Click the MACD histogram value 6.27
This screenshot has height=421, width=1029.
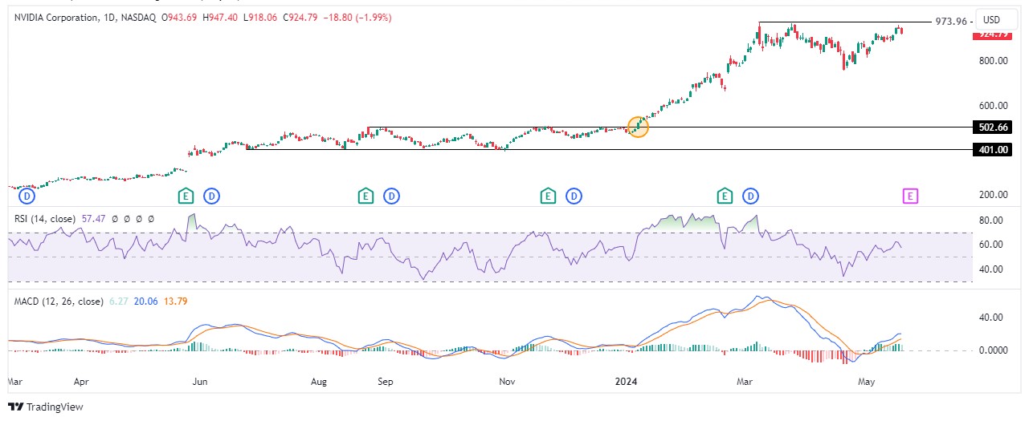click(117, 302)
